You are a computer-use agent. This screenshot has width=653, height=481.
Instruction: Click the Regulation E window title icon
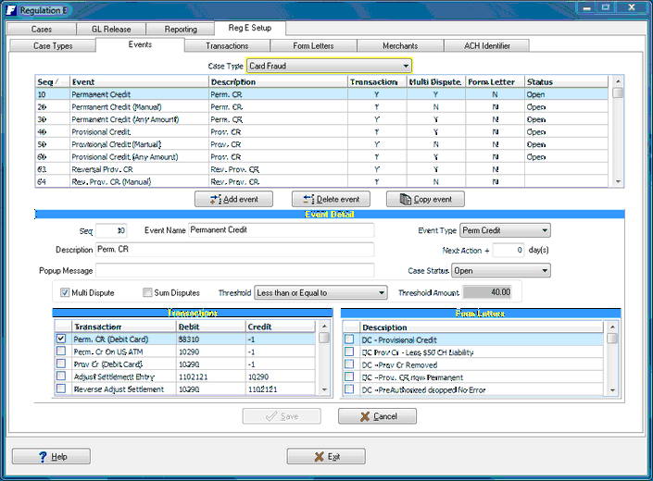click(11, 8)
